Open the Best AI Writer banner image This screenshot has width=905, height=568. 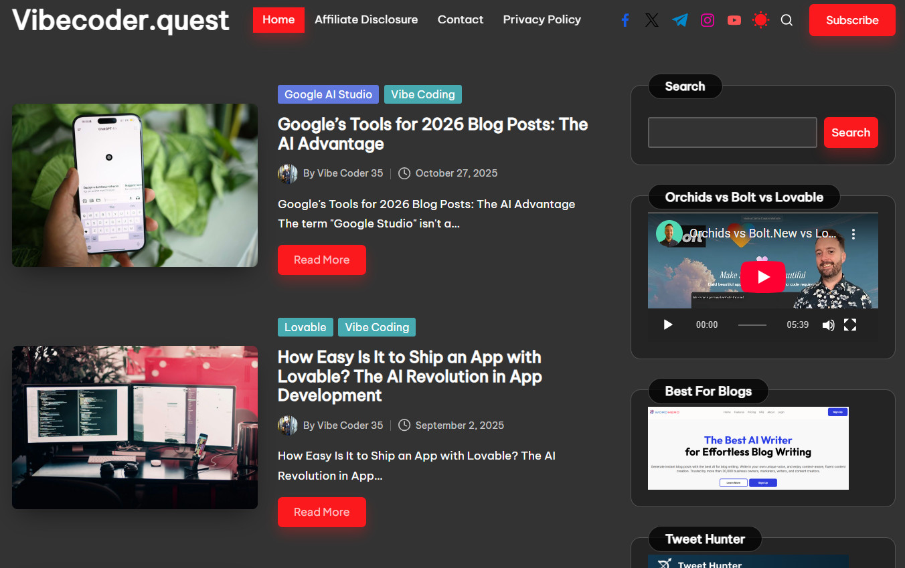point(748,448)
